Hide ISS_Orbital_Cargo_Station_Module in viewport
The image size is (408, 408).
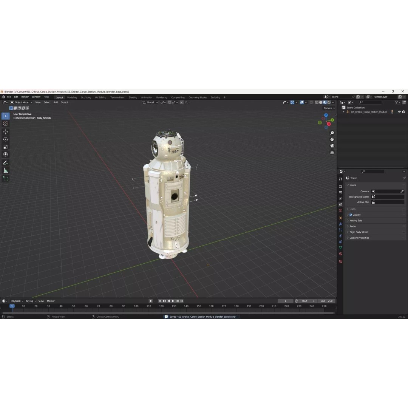pos(399,112)
